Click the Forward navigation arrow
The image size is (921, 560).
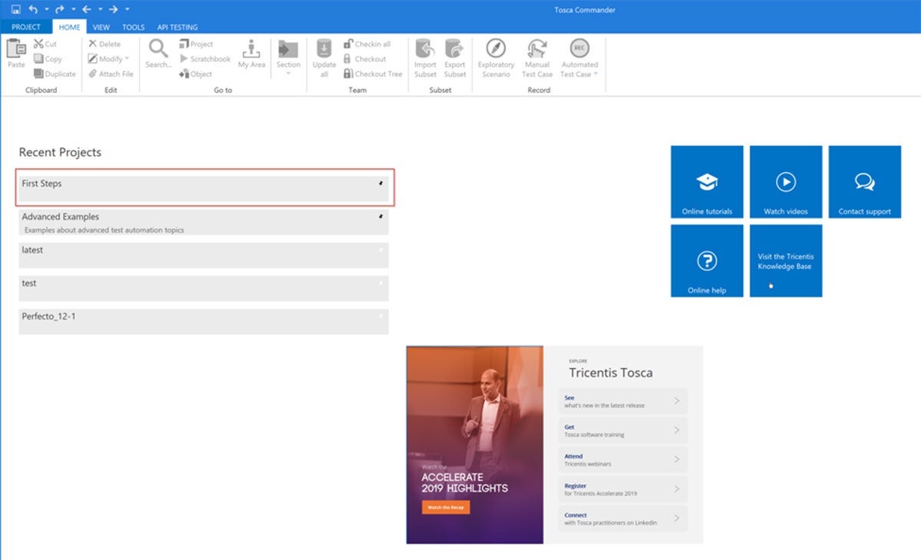[113, 9]
